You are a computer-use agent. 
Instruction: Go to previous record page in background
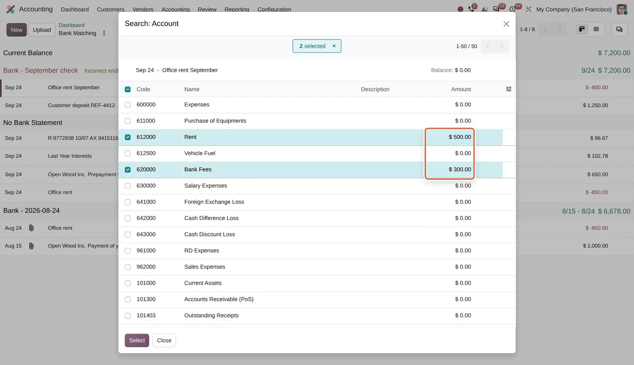pyautogui.click(x=546, y=29)
